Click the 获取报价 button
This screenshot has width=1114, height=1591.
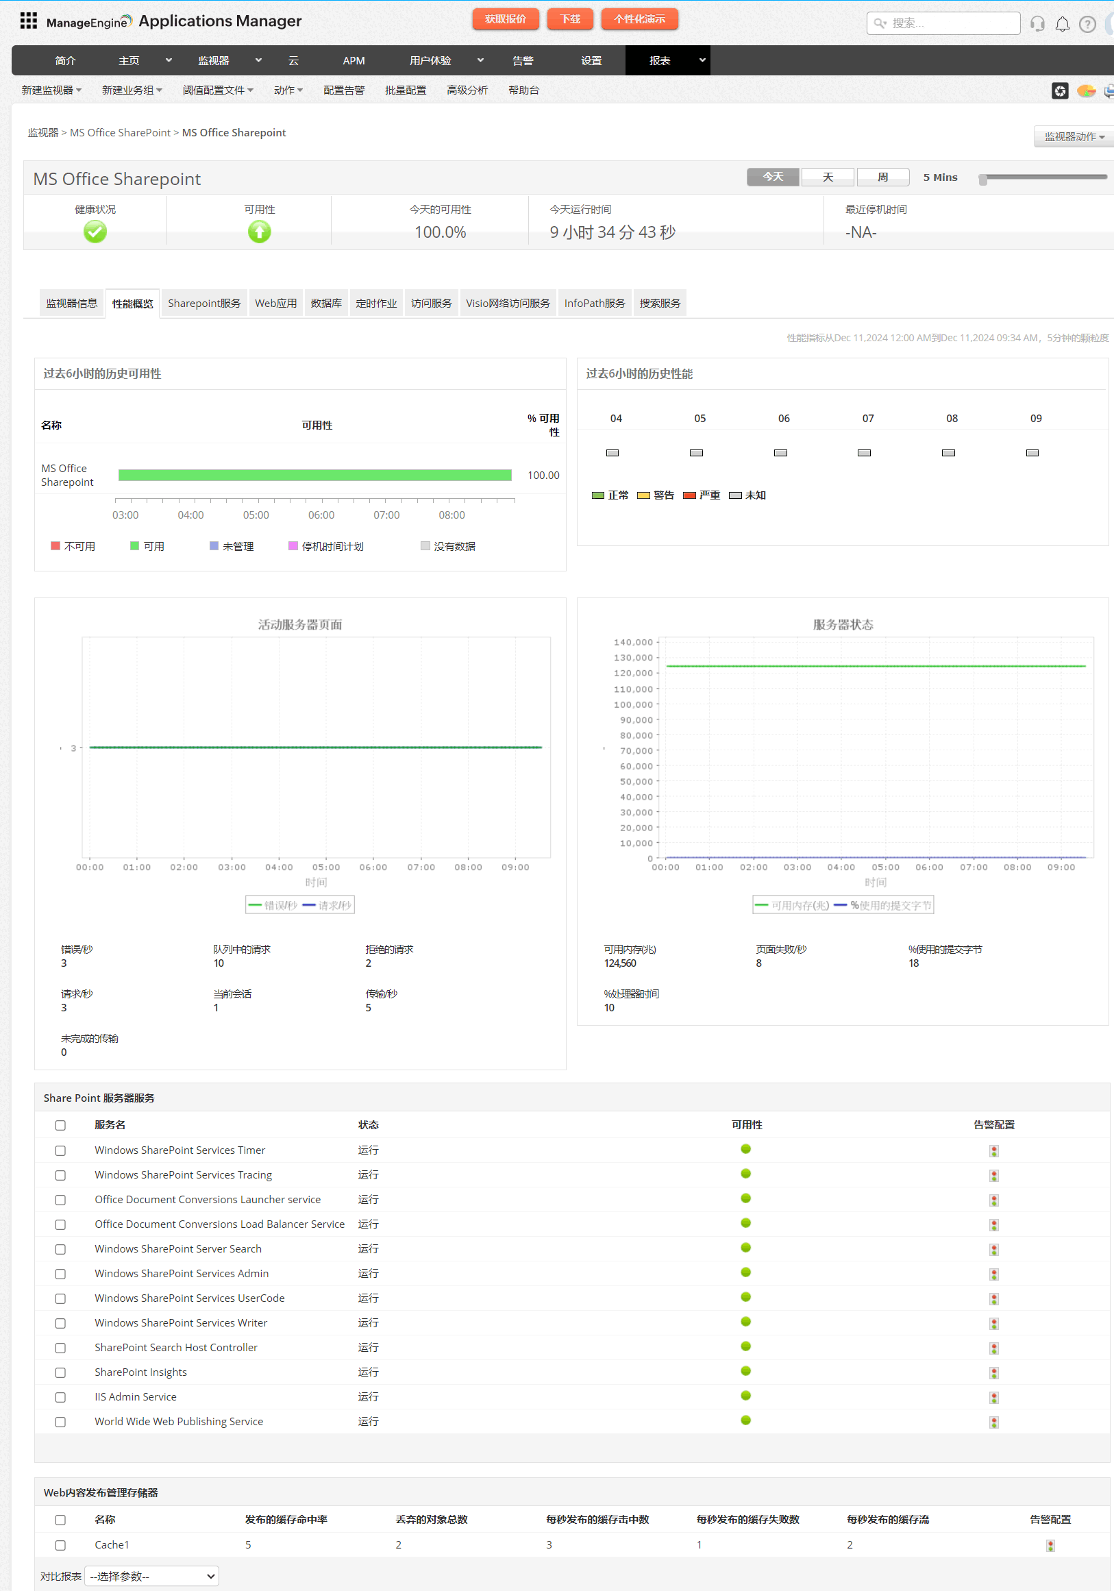[506, 18]
